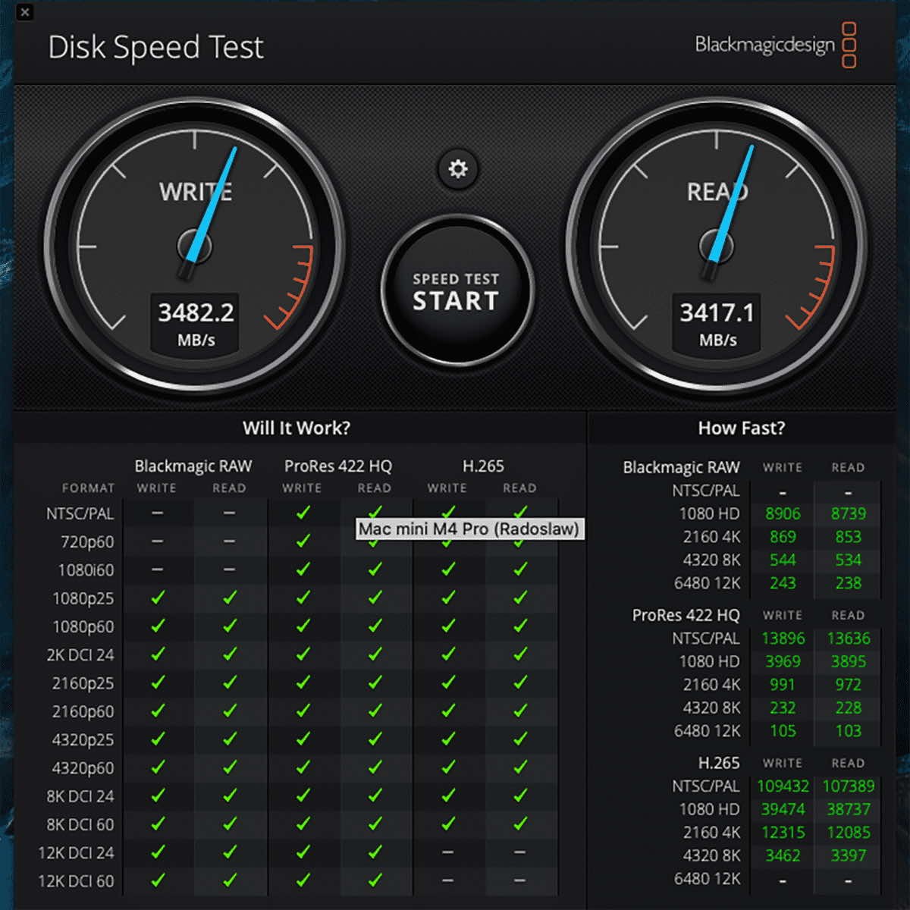Click Blackmagic RAW write checkmark for 1080p25
The height and width of the screenshot is (910, 910).
click(x=157, y=598)
